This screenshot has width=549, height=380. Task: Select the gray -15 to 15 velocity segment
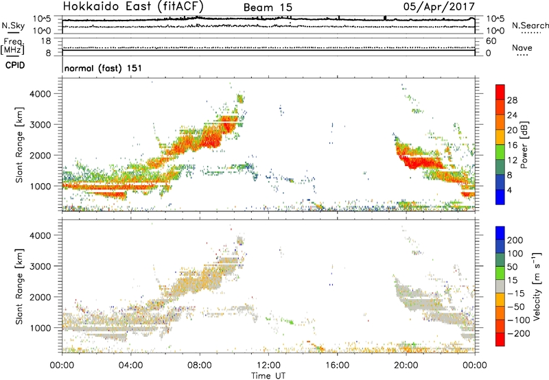tap(500, 287)
